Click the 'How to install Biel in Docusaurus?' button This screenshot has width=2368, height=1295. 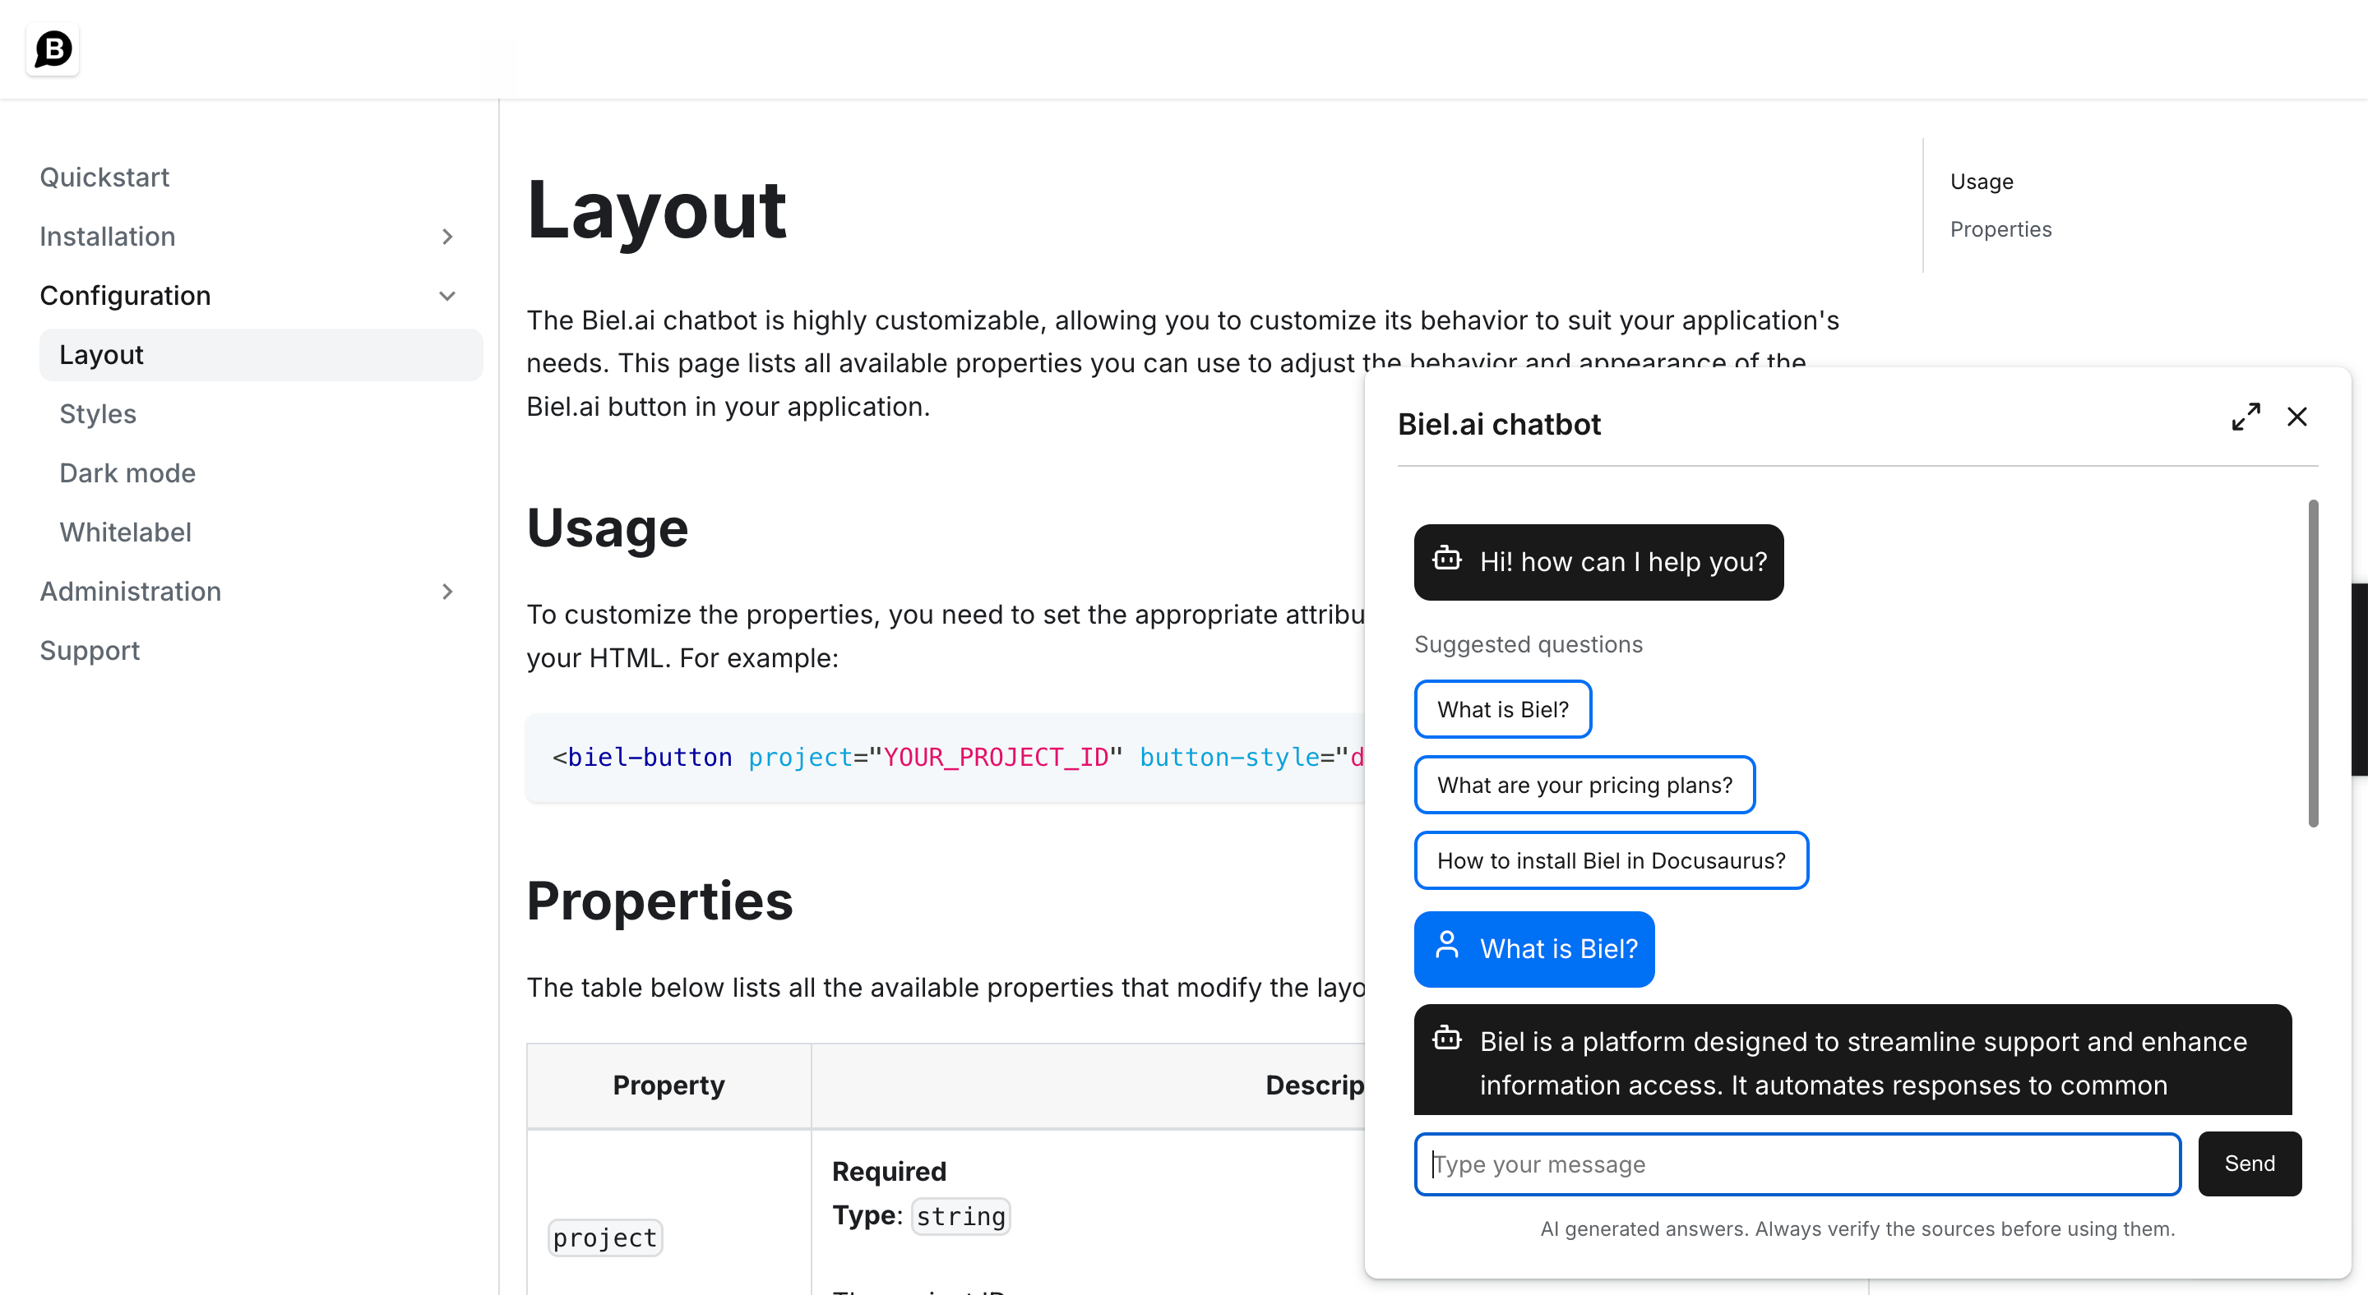(1612, 861)
